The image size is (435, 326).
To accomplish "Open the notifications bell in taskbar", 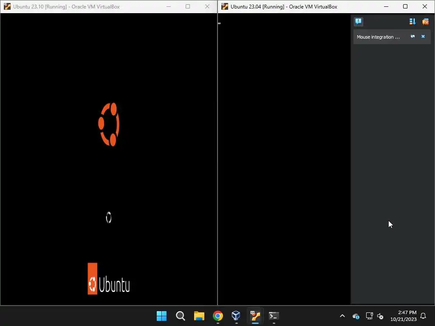I will pyautogui.click(x=423, y=316).
